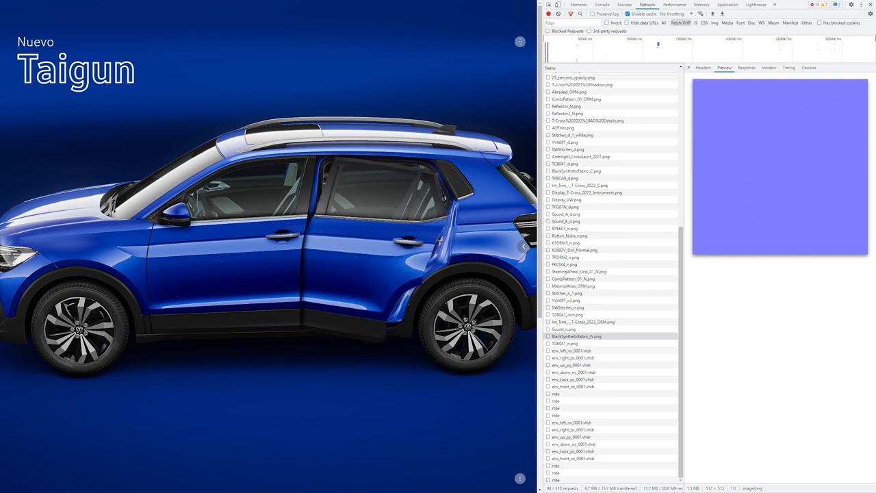Viewport: 876px width, 493px height.
Task: Open the 2 issues message badge
Action: tap(837, 5)
